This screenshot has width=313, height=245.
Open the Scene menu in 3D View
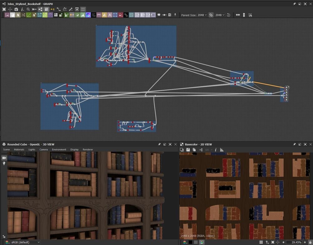coord(7,149)
